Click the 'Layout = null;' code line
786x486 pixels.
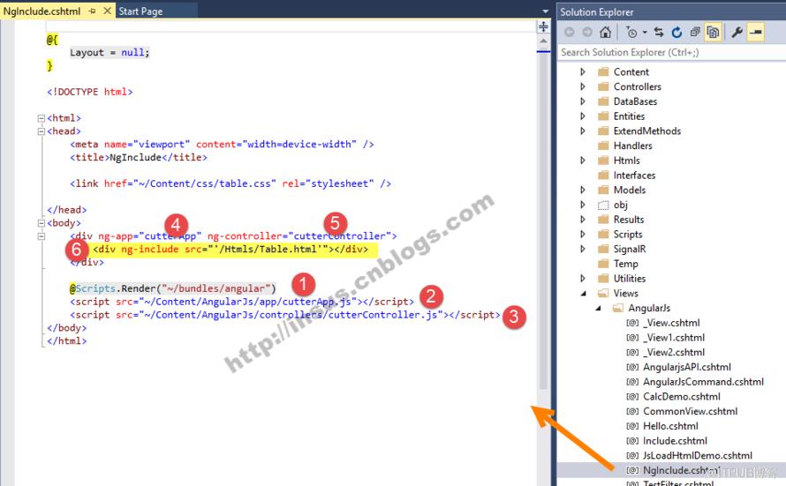click(x=110, y=53)
